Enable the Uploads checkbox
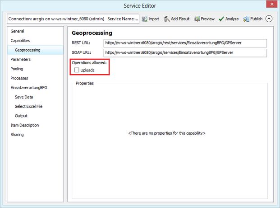Viewport: 280px width, 208px height. click(77, 70)
